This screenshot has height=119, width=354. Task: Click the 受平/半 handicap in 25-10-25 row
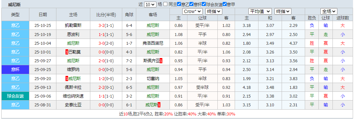click(x=202, y=26)
